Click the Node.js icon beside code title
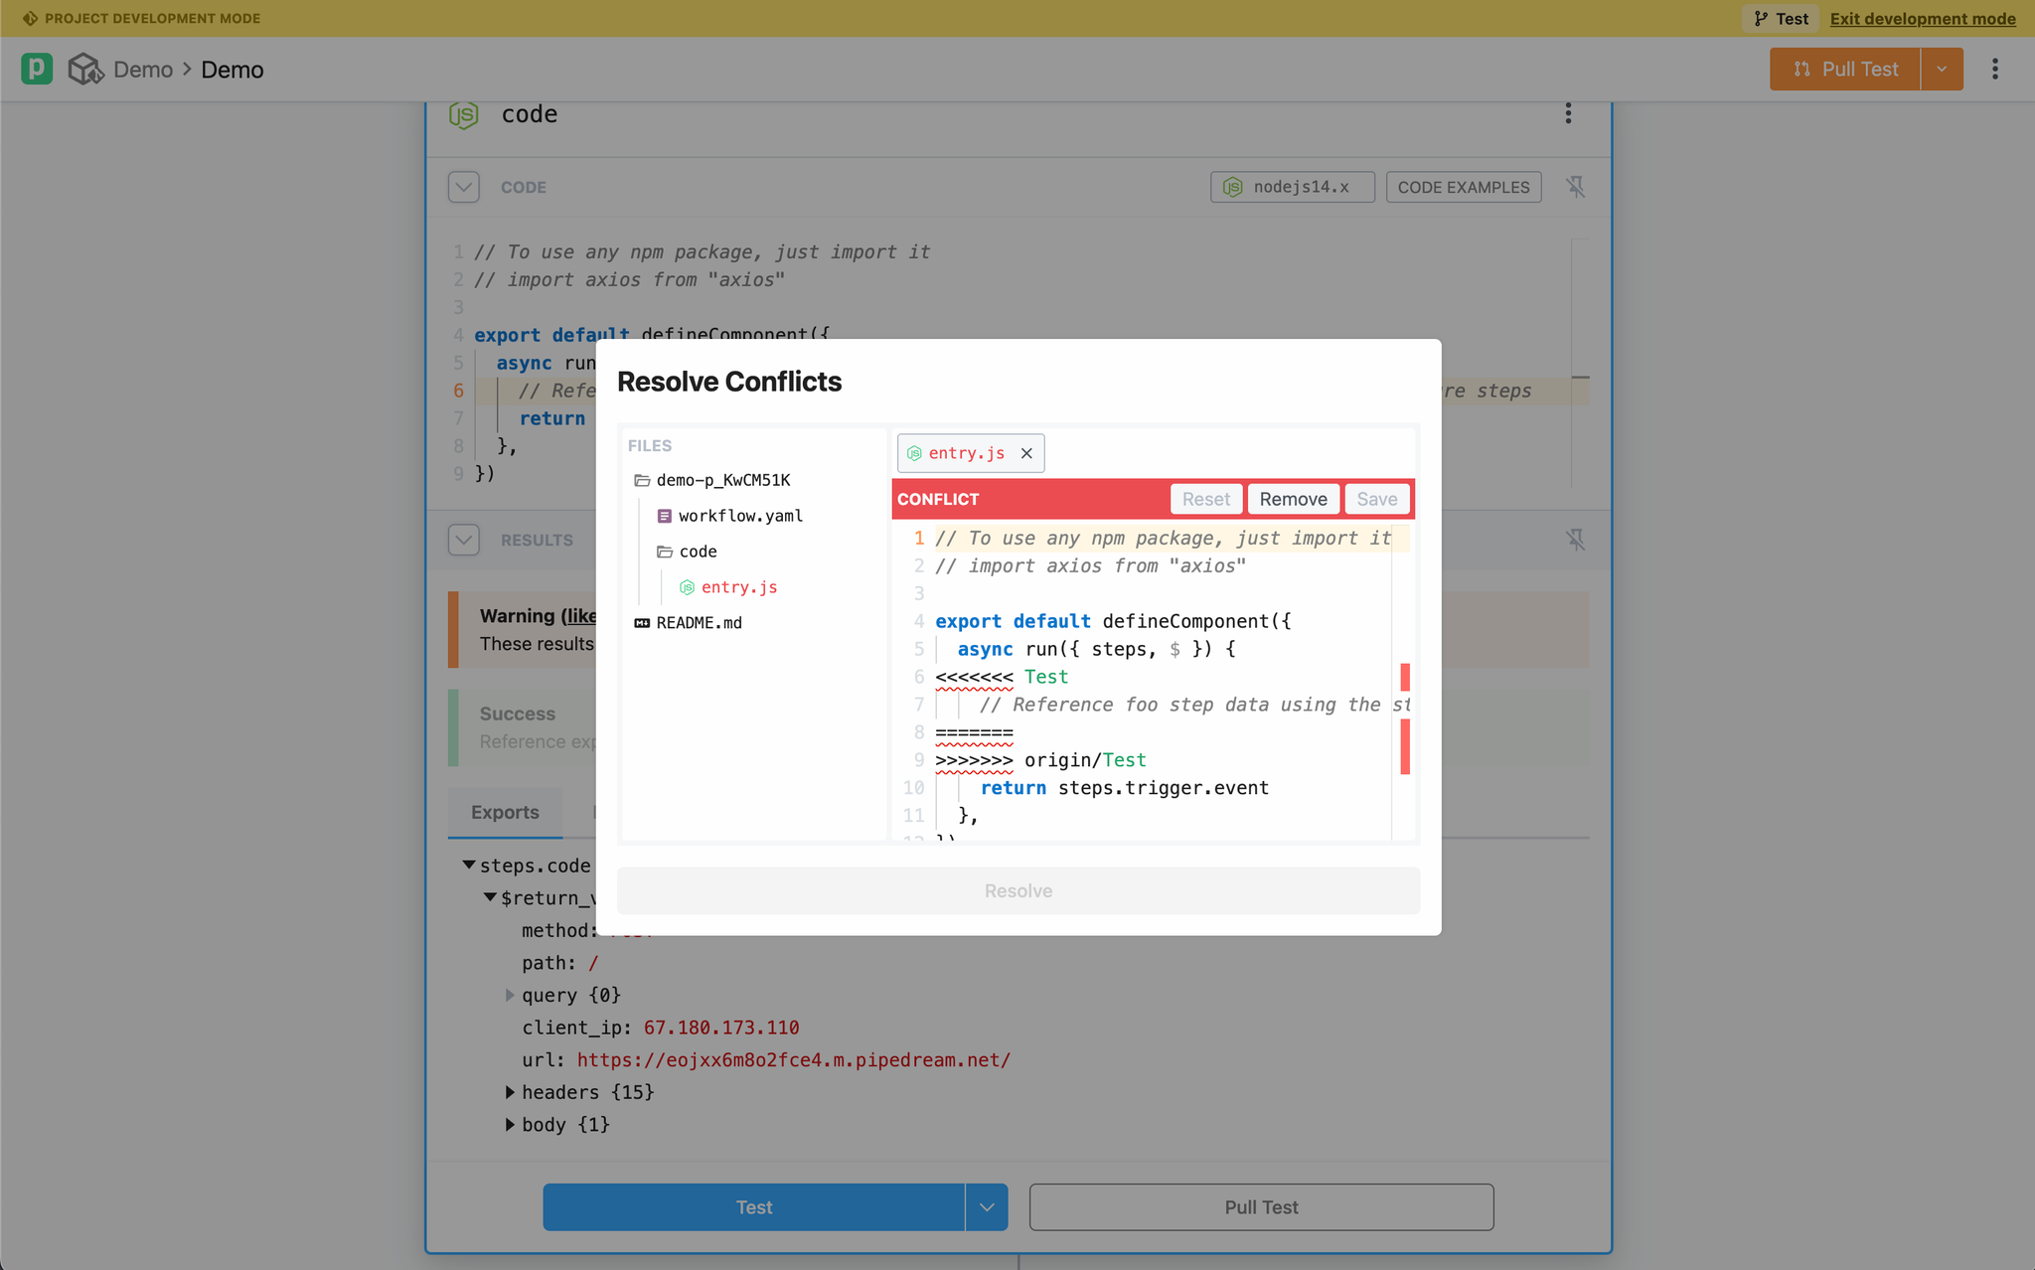Viewport: 2035px width, 1270px height. (464, 114)
